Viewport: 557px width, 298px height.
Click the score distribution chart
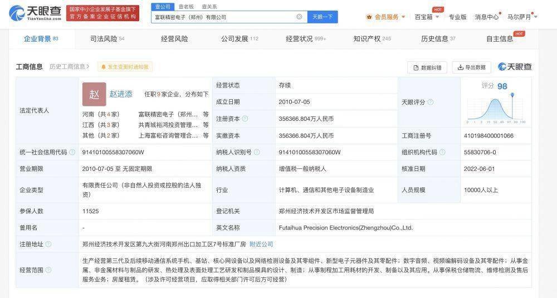pos(496,108)
